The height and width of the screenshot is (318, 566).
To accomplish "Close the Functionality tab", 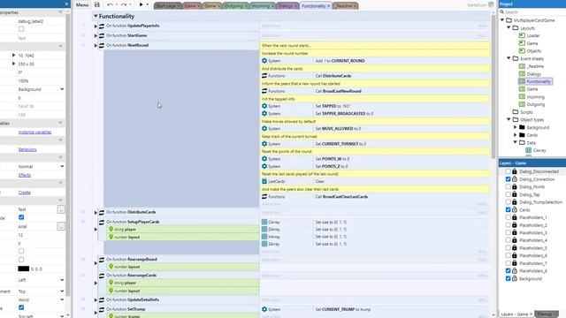I will [329, 6].
